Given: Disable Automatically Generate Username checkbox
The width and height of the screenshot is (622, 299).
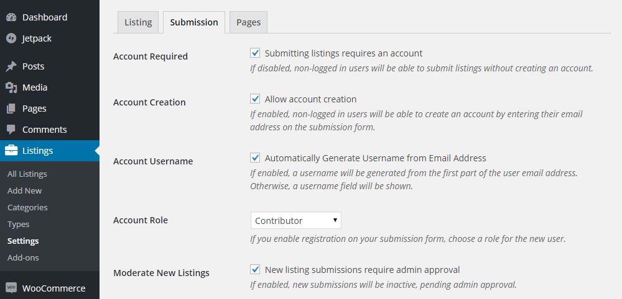Looking at the screenshot, I should click(255, 158).
